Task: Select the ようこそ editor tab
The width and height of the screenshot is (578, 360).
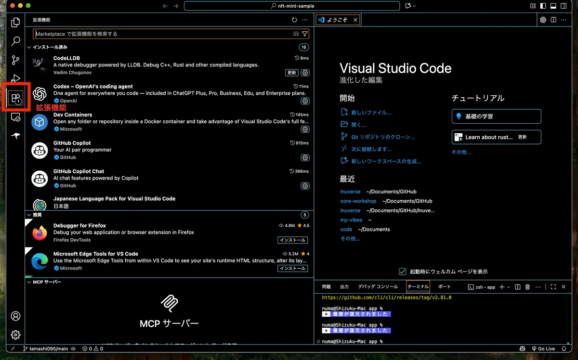Action: (x=338, y=20)
